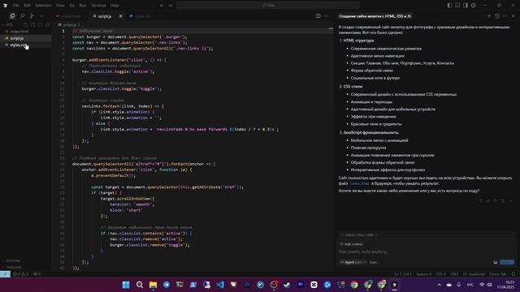The height and width of the screenshot is (292, 520).
Task: Click Spaces: 4 indentation in status bar
Action: [424, 274]
